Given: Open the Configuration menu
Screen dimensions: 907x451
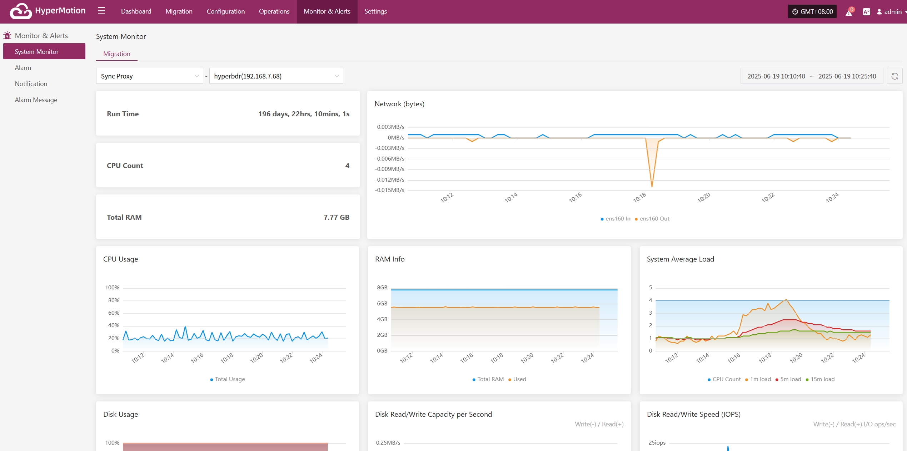Looking at the screenshot, I should [226, 11].
